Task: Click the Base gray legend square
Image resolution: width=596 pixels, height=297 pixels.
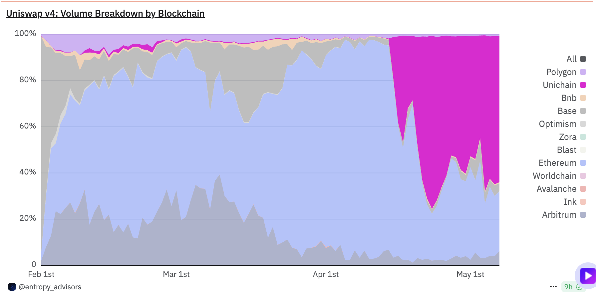Action: [x=583, y=111]
